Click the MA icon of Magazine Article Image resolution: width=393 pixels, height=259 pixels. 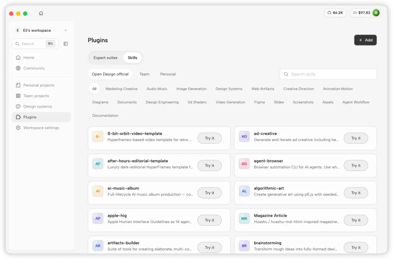point(244,218)
